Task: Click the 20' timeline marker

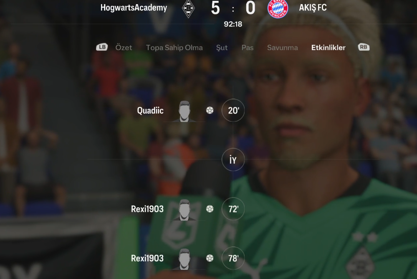Action: [x=233, y=110]
